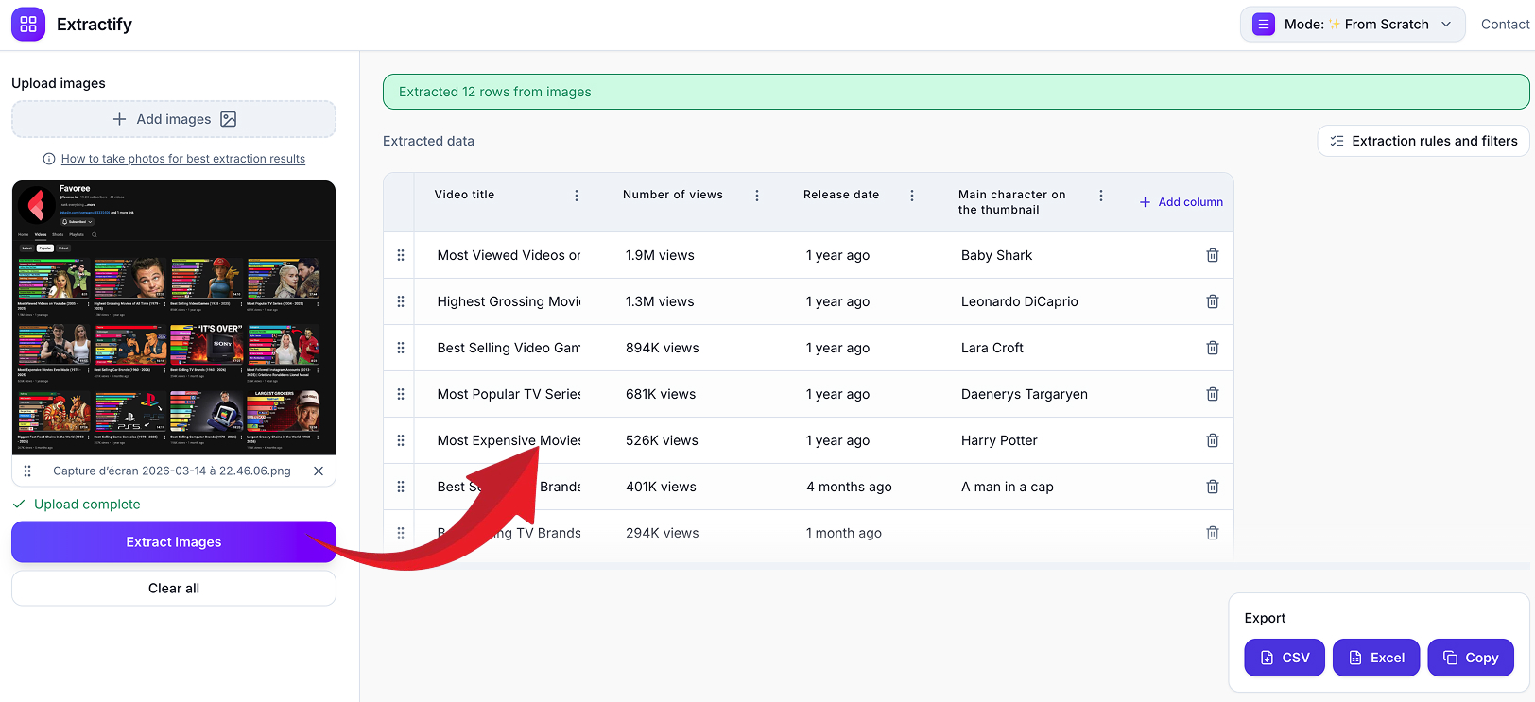Click the Extract Images button

point(174,542)
